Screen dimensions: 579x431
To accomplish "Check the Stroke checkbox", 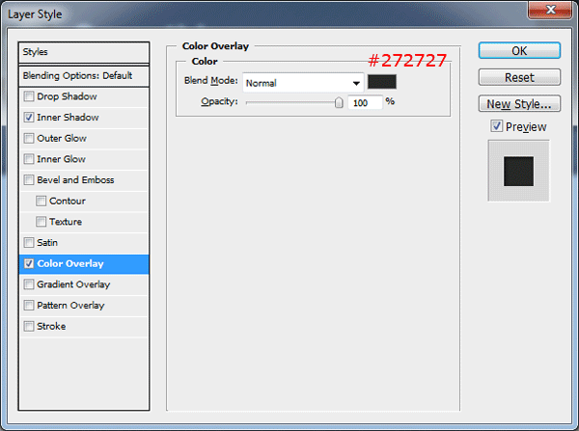I will [x=29, y=326].
